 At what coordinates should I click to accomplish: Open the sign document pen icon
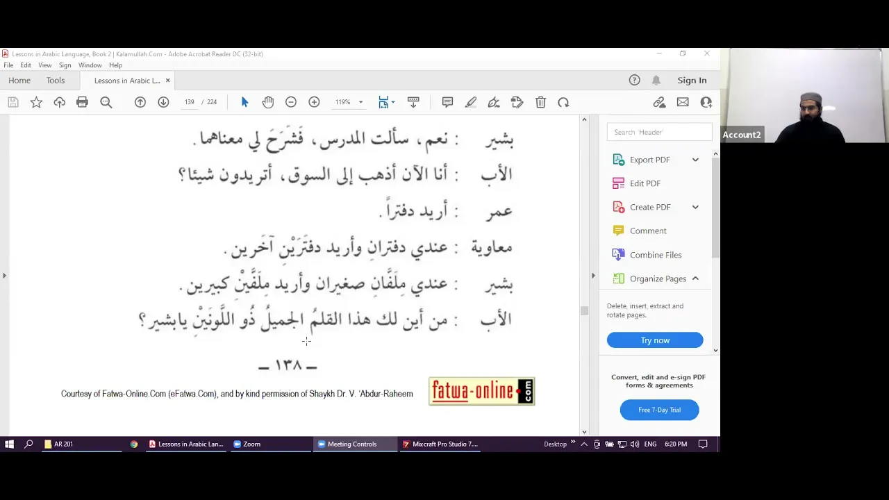(x=494, y=102)
